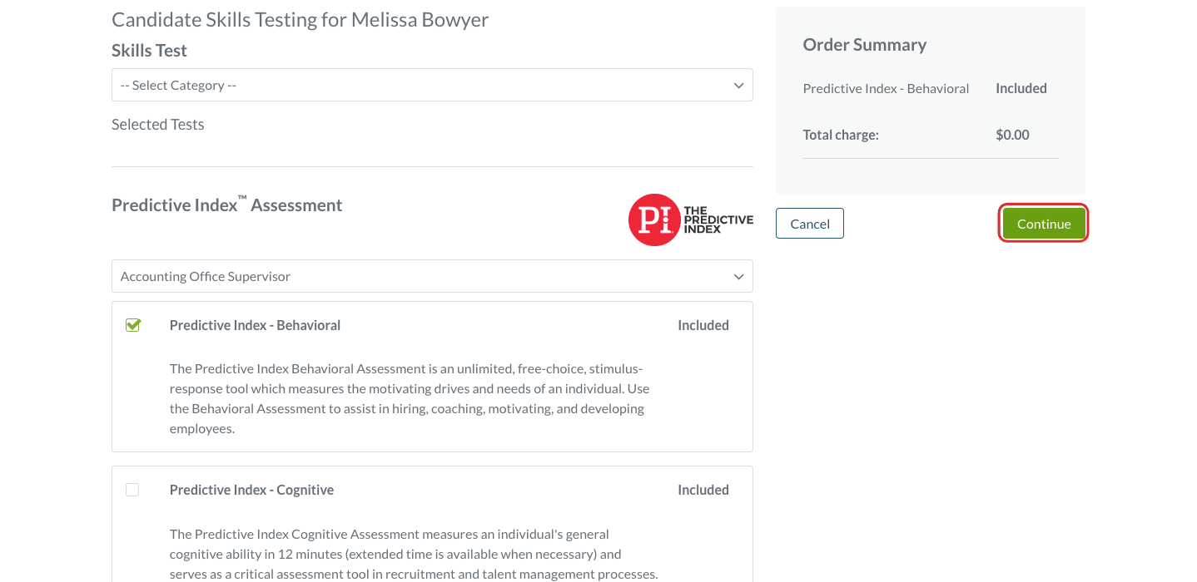Screen dimensions: 1197x582
Task: Check Predictive Index - Cognitive checkbox
Action: (x=132, y=490)
